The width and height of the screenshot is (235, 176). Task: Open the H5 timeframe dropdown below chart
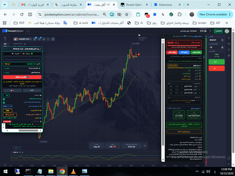pyautogui.click(x=17, y=148)
